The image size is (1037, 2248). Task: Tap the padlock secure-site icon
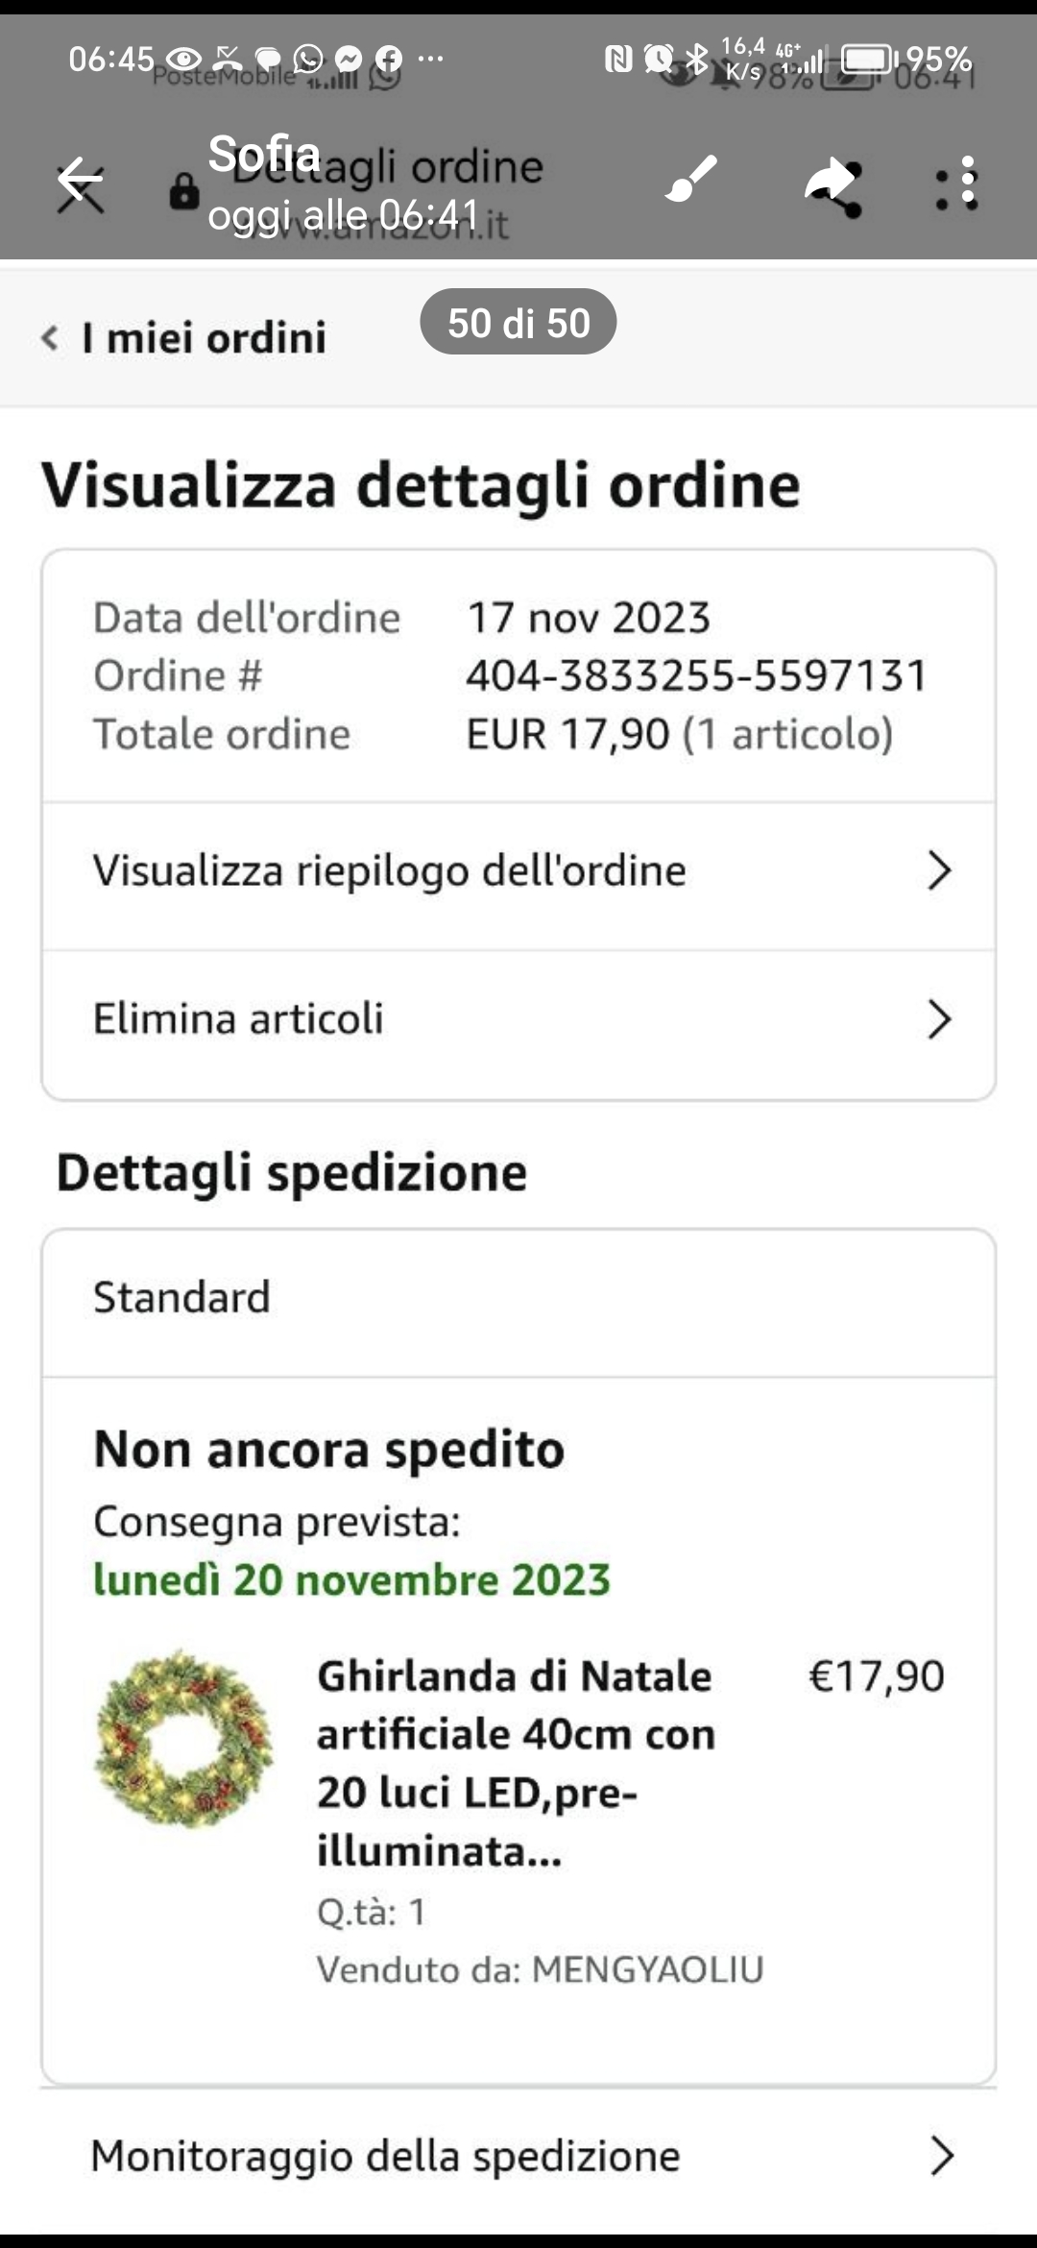[183, 191]
